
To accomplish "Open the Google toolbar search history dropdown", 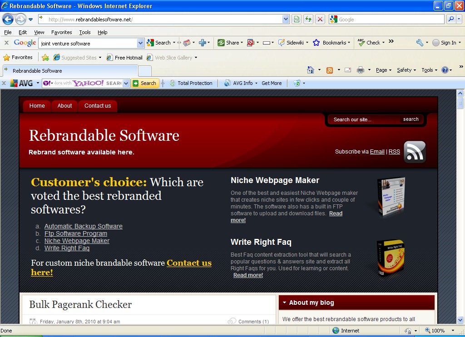I will pyautogui.click(x=140, y=43).
